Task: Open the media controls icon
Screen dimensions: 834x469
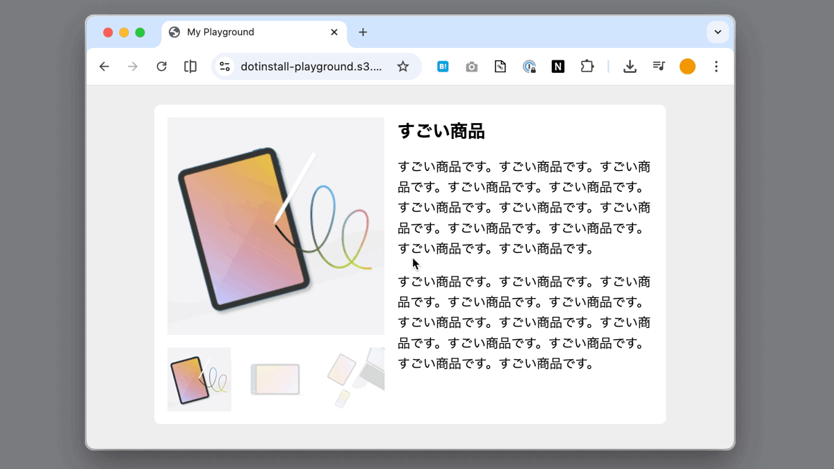Action: click(659, 67)
